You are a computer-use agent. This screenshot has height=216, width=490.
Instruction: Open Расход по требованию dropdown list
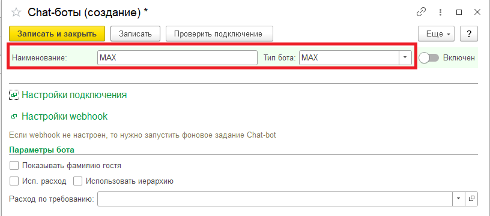pyautogui.click(x=459, y=199)
